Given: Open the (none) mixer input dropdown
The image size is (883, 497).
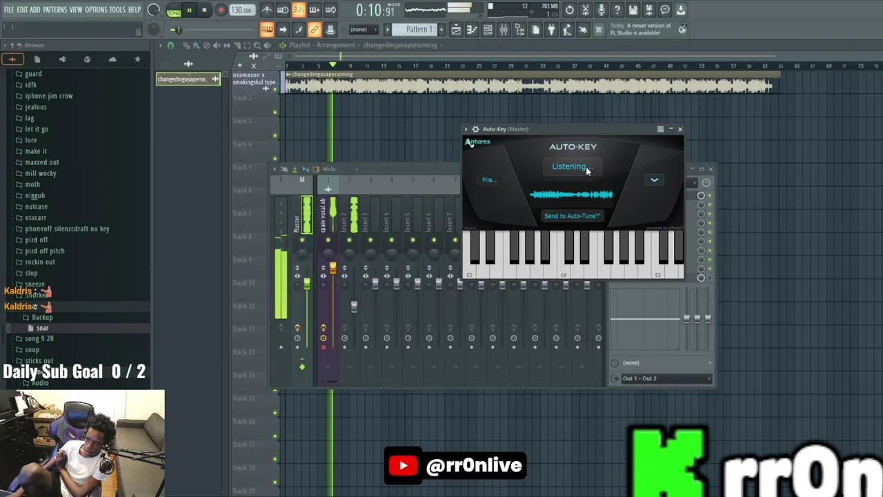Looking at the screenshot, I should point(662,363).
